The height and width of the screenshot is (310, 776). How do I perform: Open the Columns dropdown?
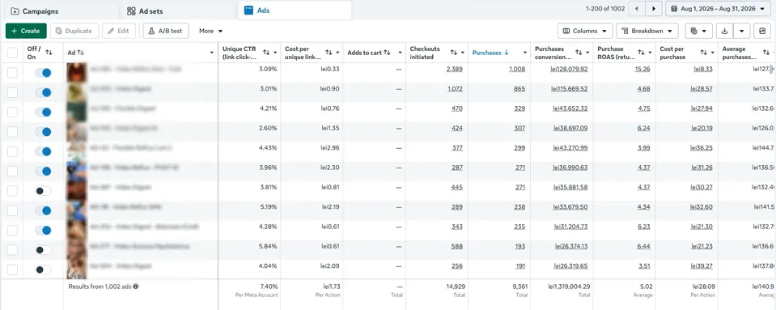tap(585, 31)
